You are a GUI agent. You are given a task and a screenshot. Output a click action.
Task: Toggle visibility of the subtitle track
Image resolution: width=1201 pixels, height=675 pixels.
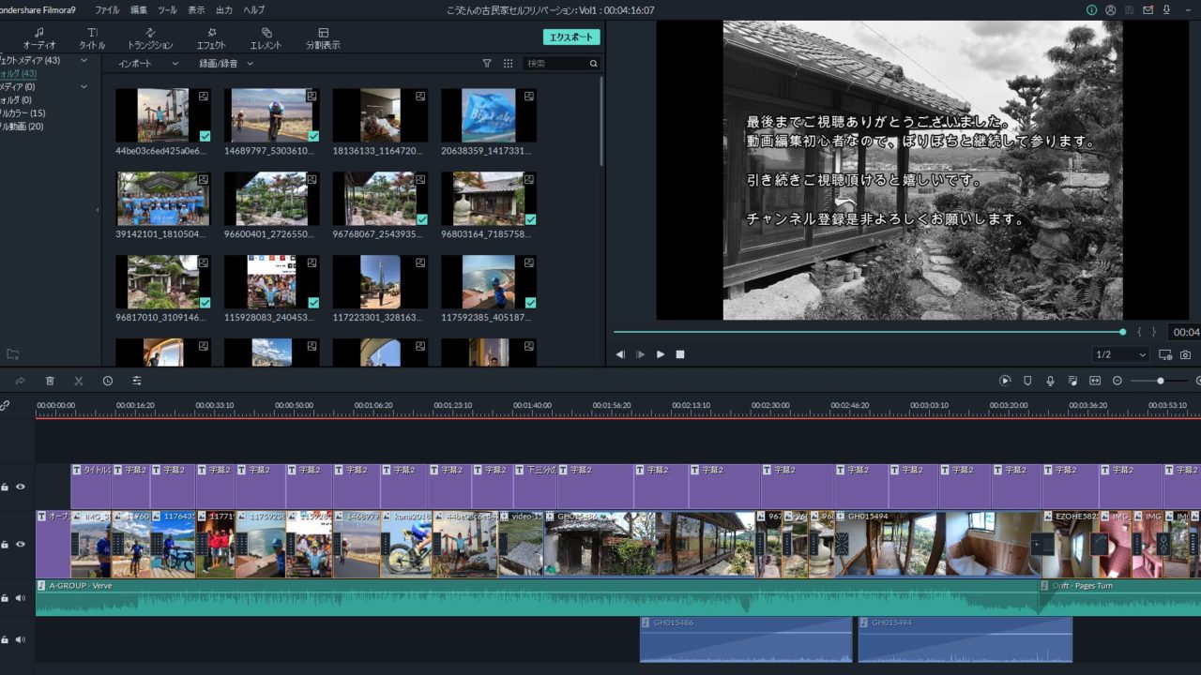(x=20, y=487)
